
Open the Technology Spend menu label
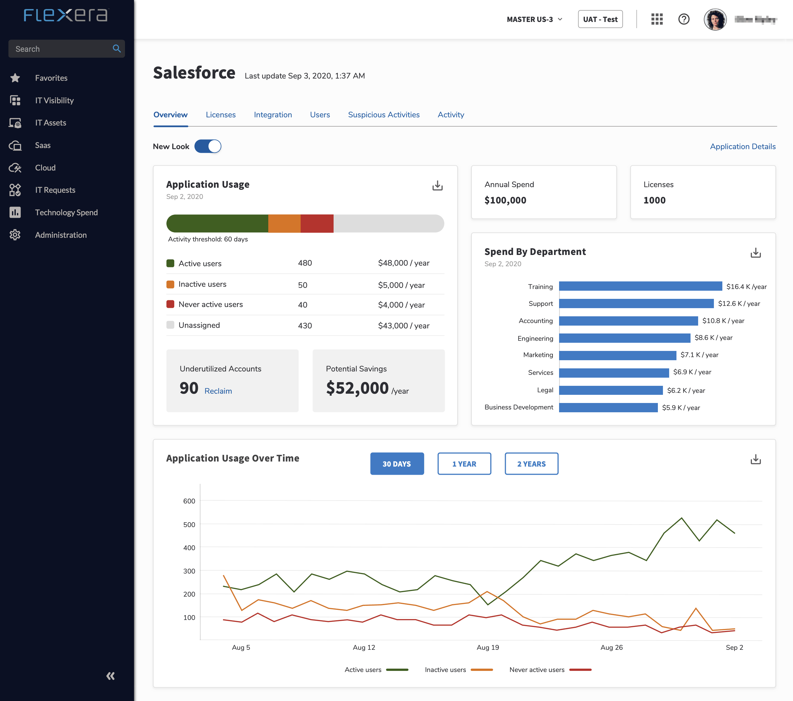point(66,212)
